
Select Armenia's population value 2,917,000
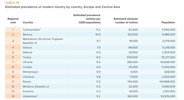tap(169, 91)
